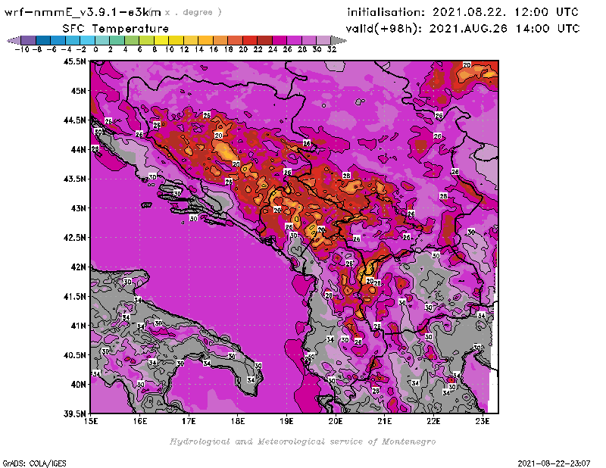Click the 15E longitude axis label
This screenshot has width=606, height=468.
tap(91, 421)
